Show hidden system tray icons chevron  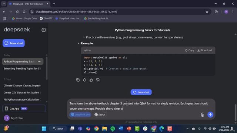pyautogui.click(x=187, y=129)
